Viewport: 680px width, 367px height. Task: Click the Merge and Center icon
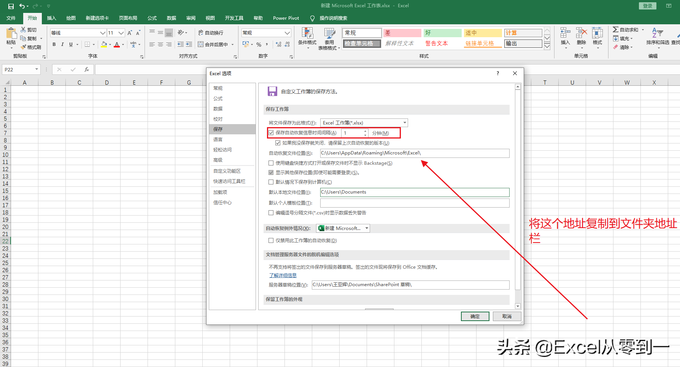point(200,44)
